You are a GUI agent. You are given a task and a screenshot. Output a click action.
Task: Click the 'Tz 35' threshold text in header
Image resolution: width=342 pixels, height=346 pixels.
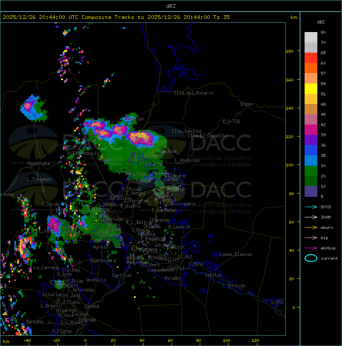coord(222,17)
